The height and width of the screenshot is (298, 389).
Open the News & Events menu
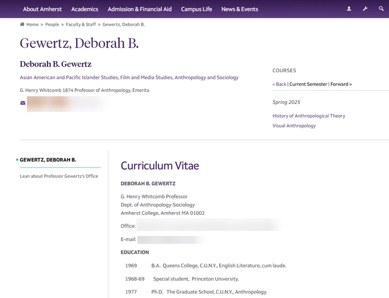tap(240, 9)
